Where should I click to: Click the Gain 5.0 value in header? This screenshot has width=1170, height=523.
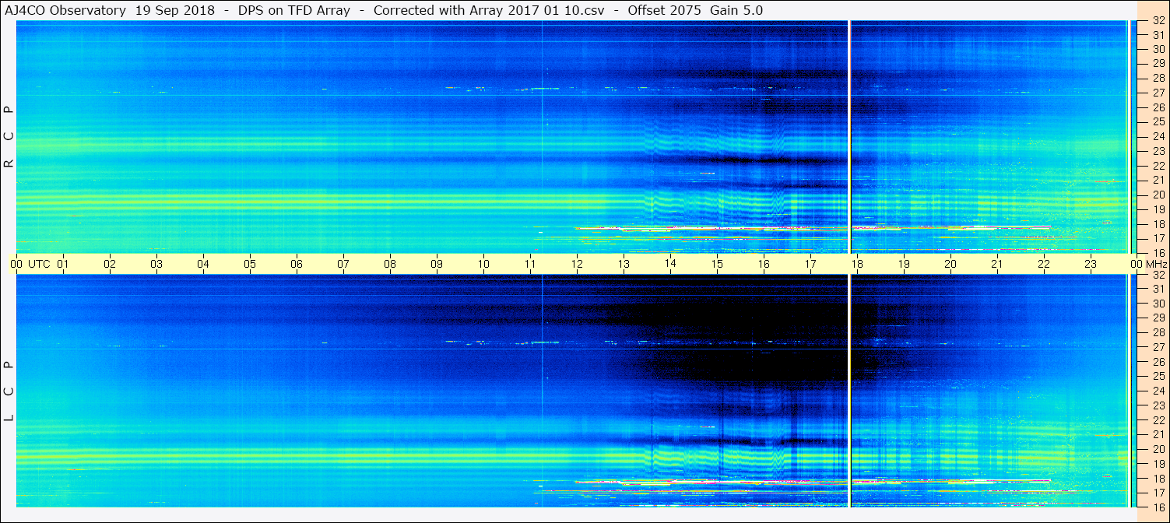[736, 10]
